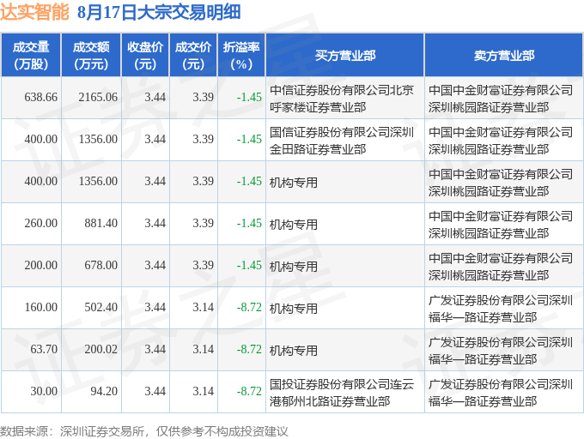Select the 折溢率(%) column header
The width and height of the screenshot is (584, 439).
(x=241, y=55)
